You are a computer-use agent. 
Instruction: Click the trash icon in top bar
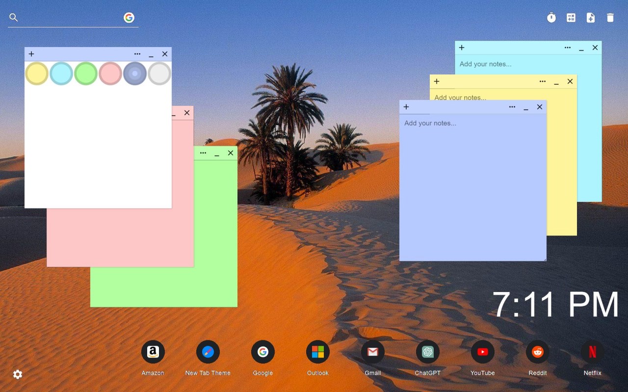[x=610, y=18]
